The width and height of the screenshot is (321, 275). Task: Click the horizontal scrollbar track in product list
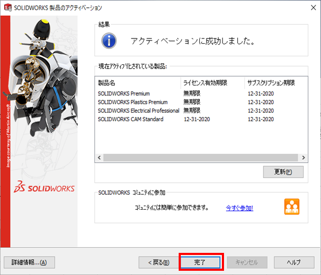pyautogui.click(x=200, y=158)
